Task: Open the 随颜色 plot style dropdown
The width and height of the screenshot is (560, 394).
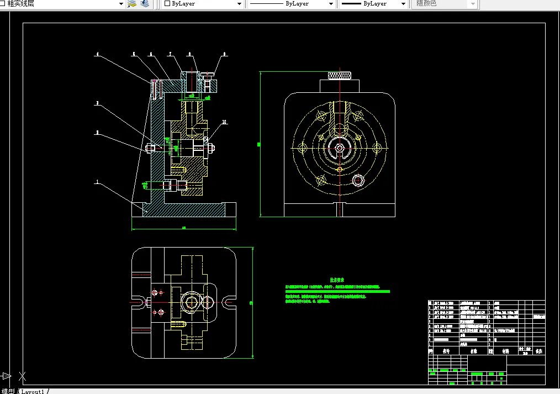Action: pos(473,4)
